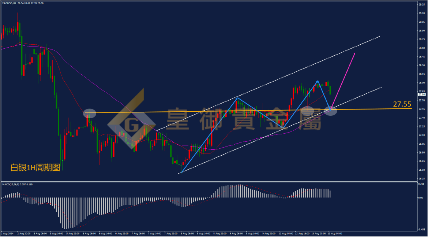Click the 27.85 price scale label
The width and height of the screenshot is (428, 237).
[422, 92]
